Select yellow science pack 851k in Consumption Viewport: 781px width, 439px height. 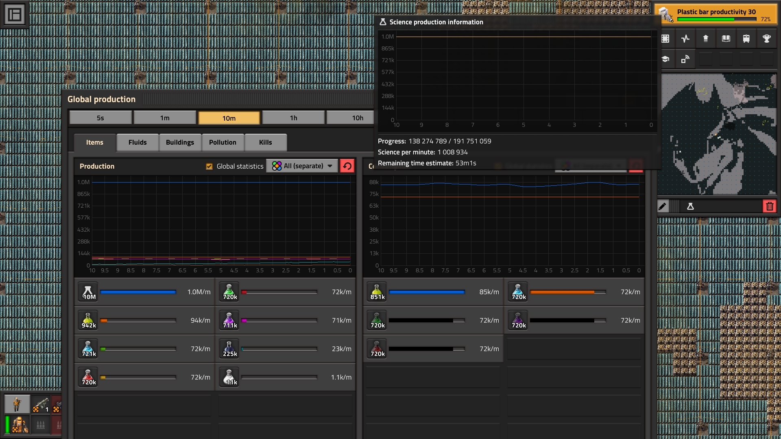[x=377, y=292]
